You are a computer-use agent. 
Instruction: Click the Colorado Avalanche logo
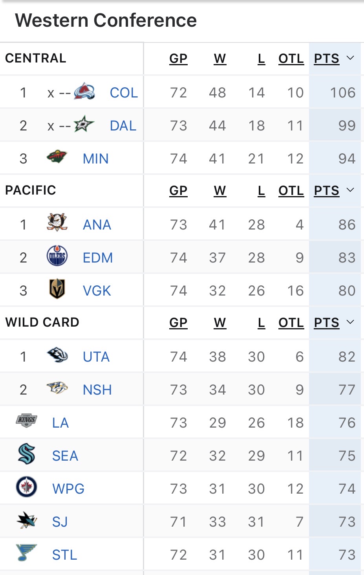pyautogui.click(x=84, y=92)
